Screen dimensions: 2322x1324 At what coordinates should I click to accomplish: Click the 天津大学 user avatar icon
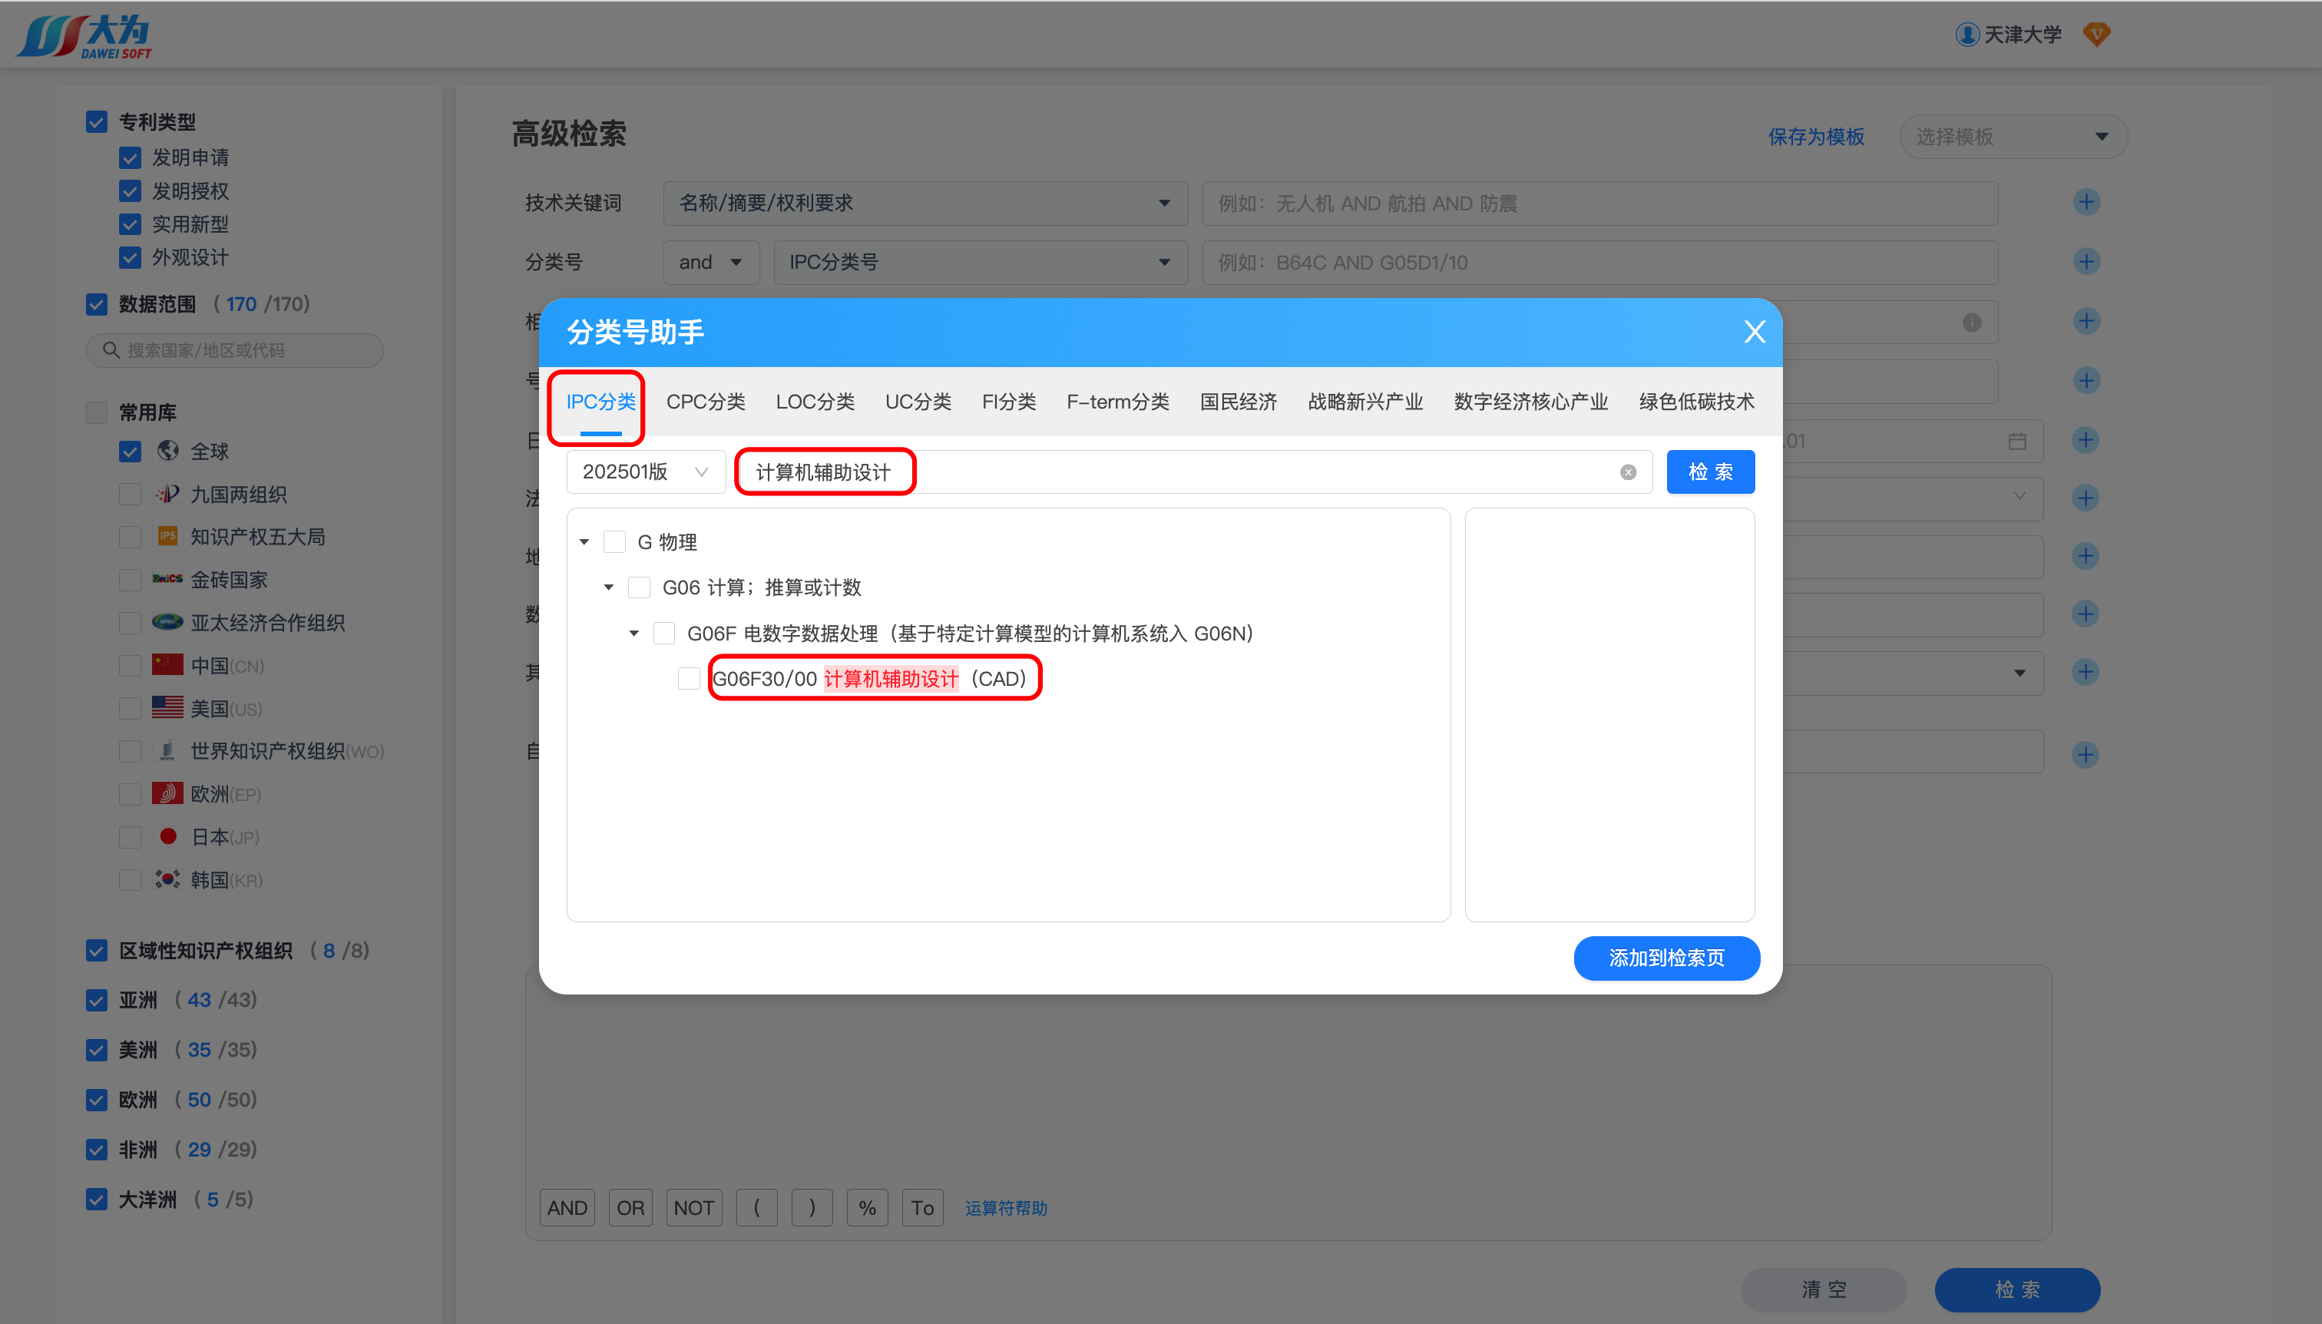point(1966,35)
